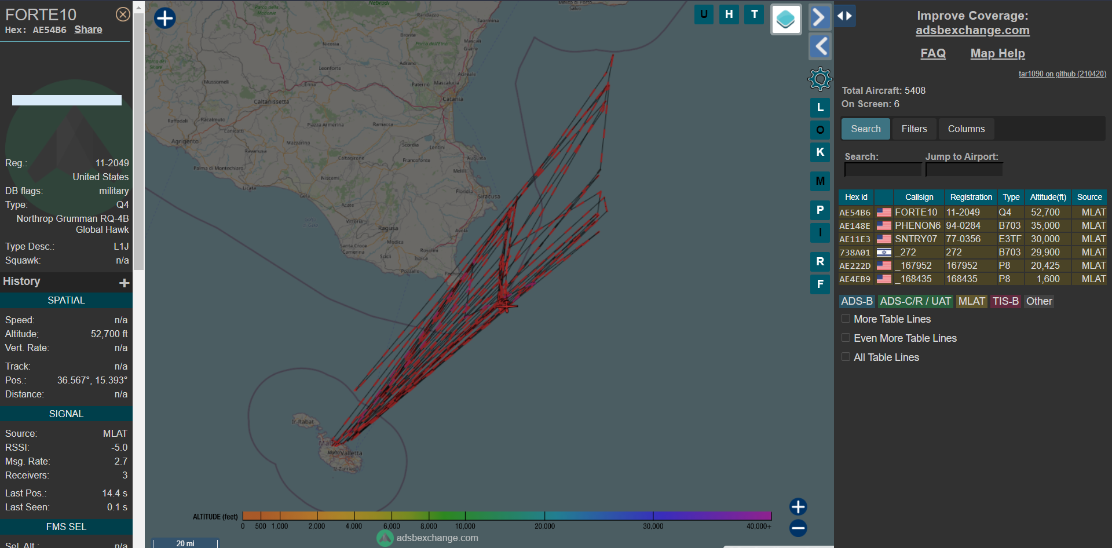Zoom in the map with plus button

(798, 507)
